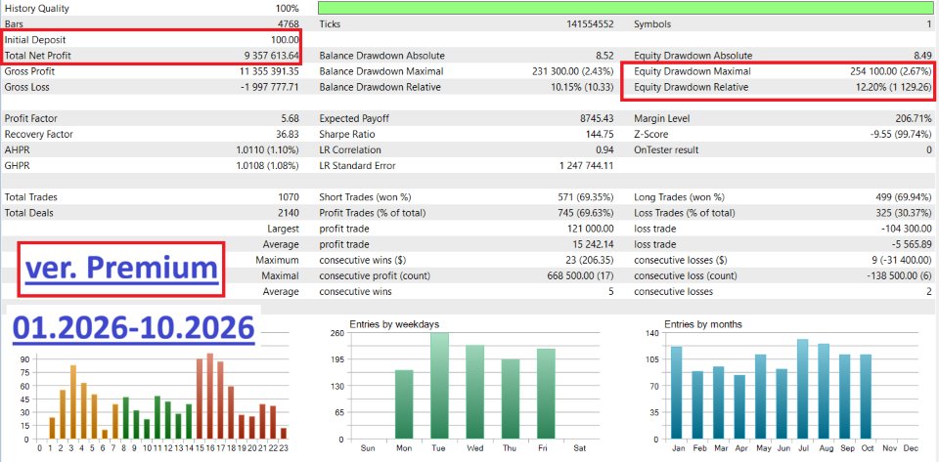Click the Total Trades value 1070
The width and height of the screenshot is (939, 462).
(x=288, y=197)
